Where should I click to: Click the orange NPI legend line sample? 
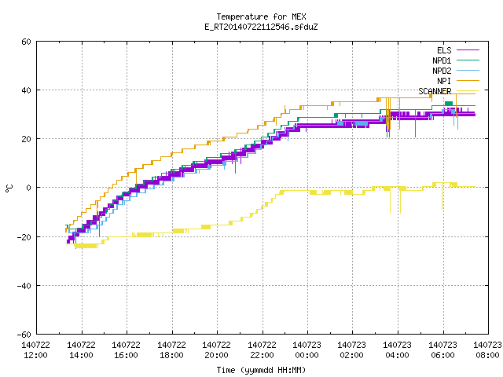pyautogui.click(x=468, y=80)
